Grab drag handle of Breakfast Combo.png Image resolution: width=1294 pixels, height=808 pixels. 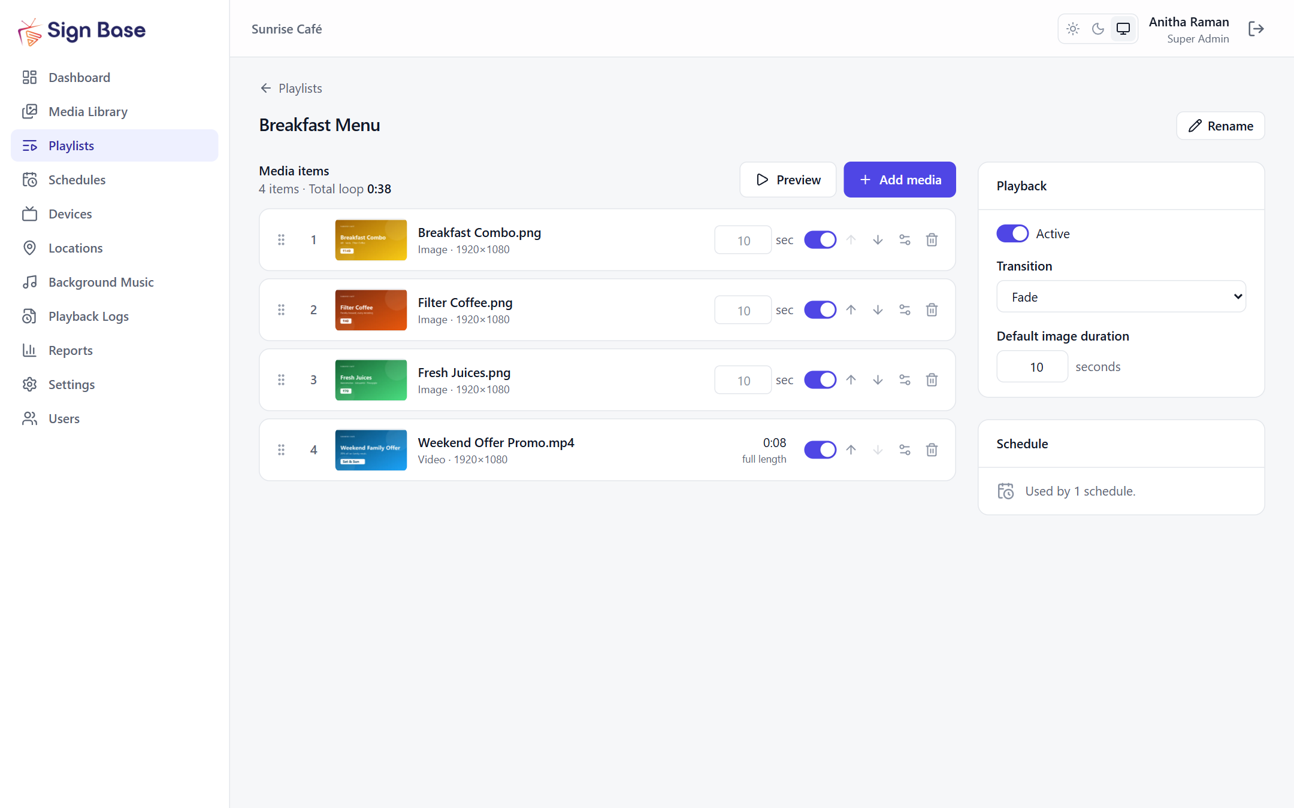(281, 240)
